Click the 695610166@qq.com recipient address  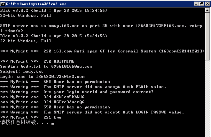click(x=72, y=66)
